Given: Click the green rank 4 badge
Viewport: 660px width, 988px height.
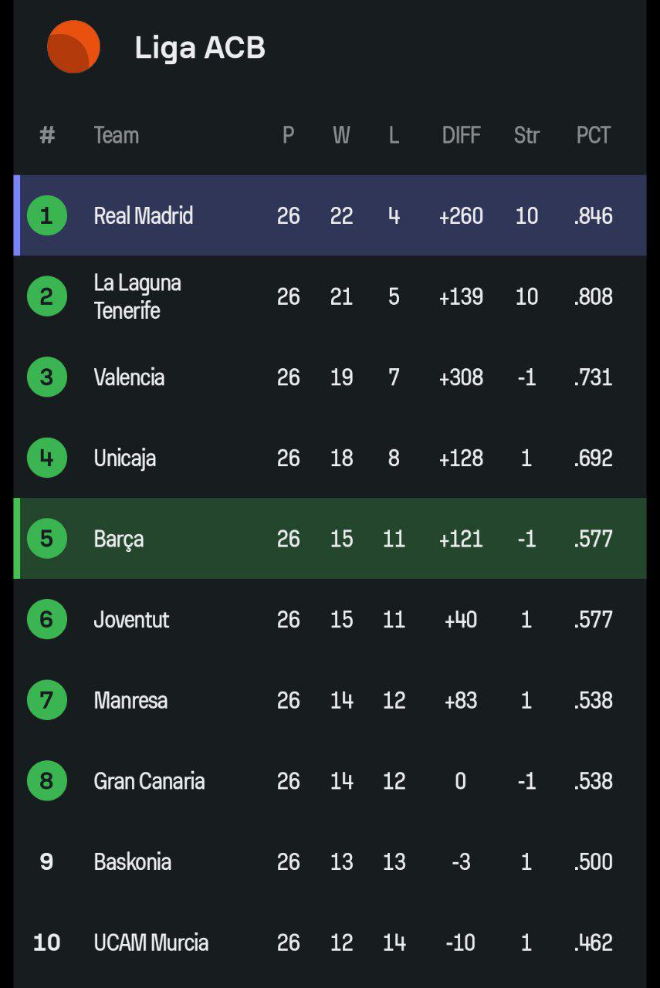Looking at the screenshot, I should [47, 458].
